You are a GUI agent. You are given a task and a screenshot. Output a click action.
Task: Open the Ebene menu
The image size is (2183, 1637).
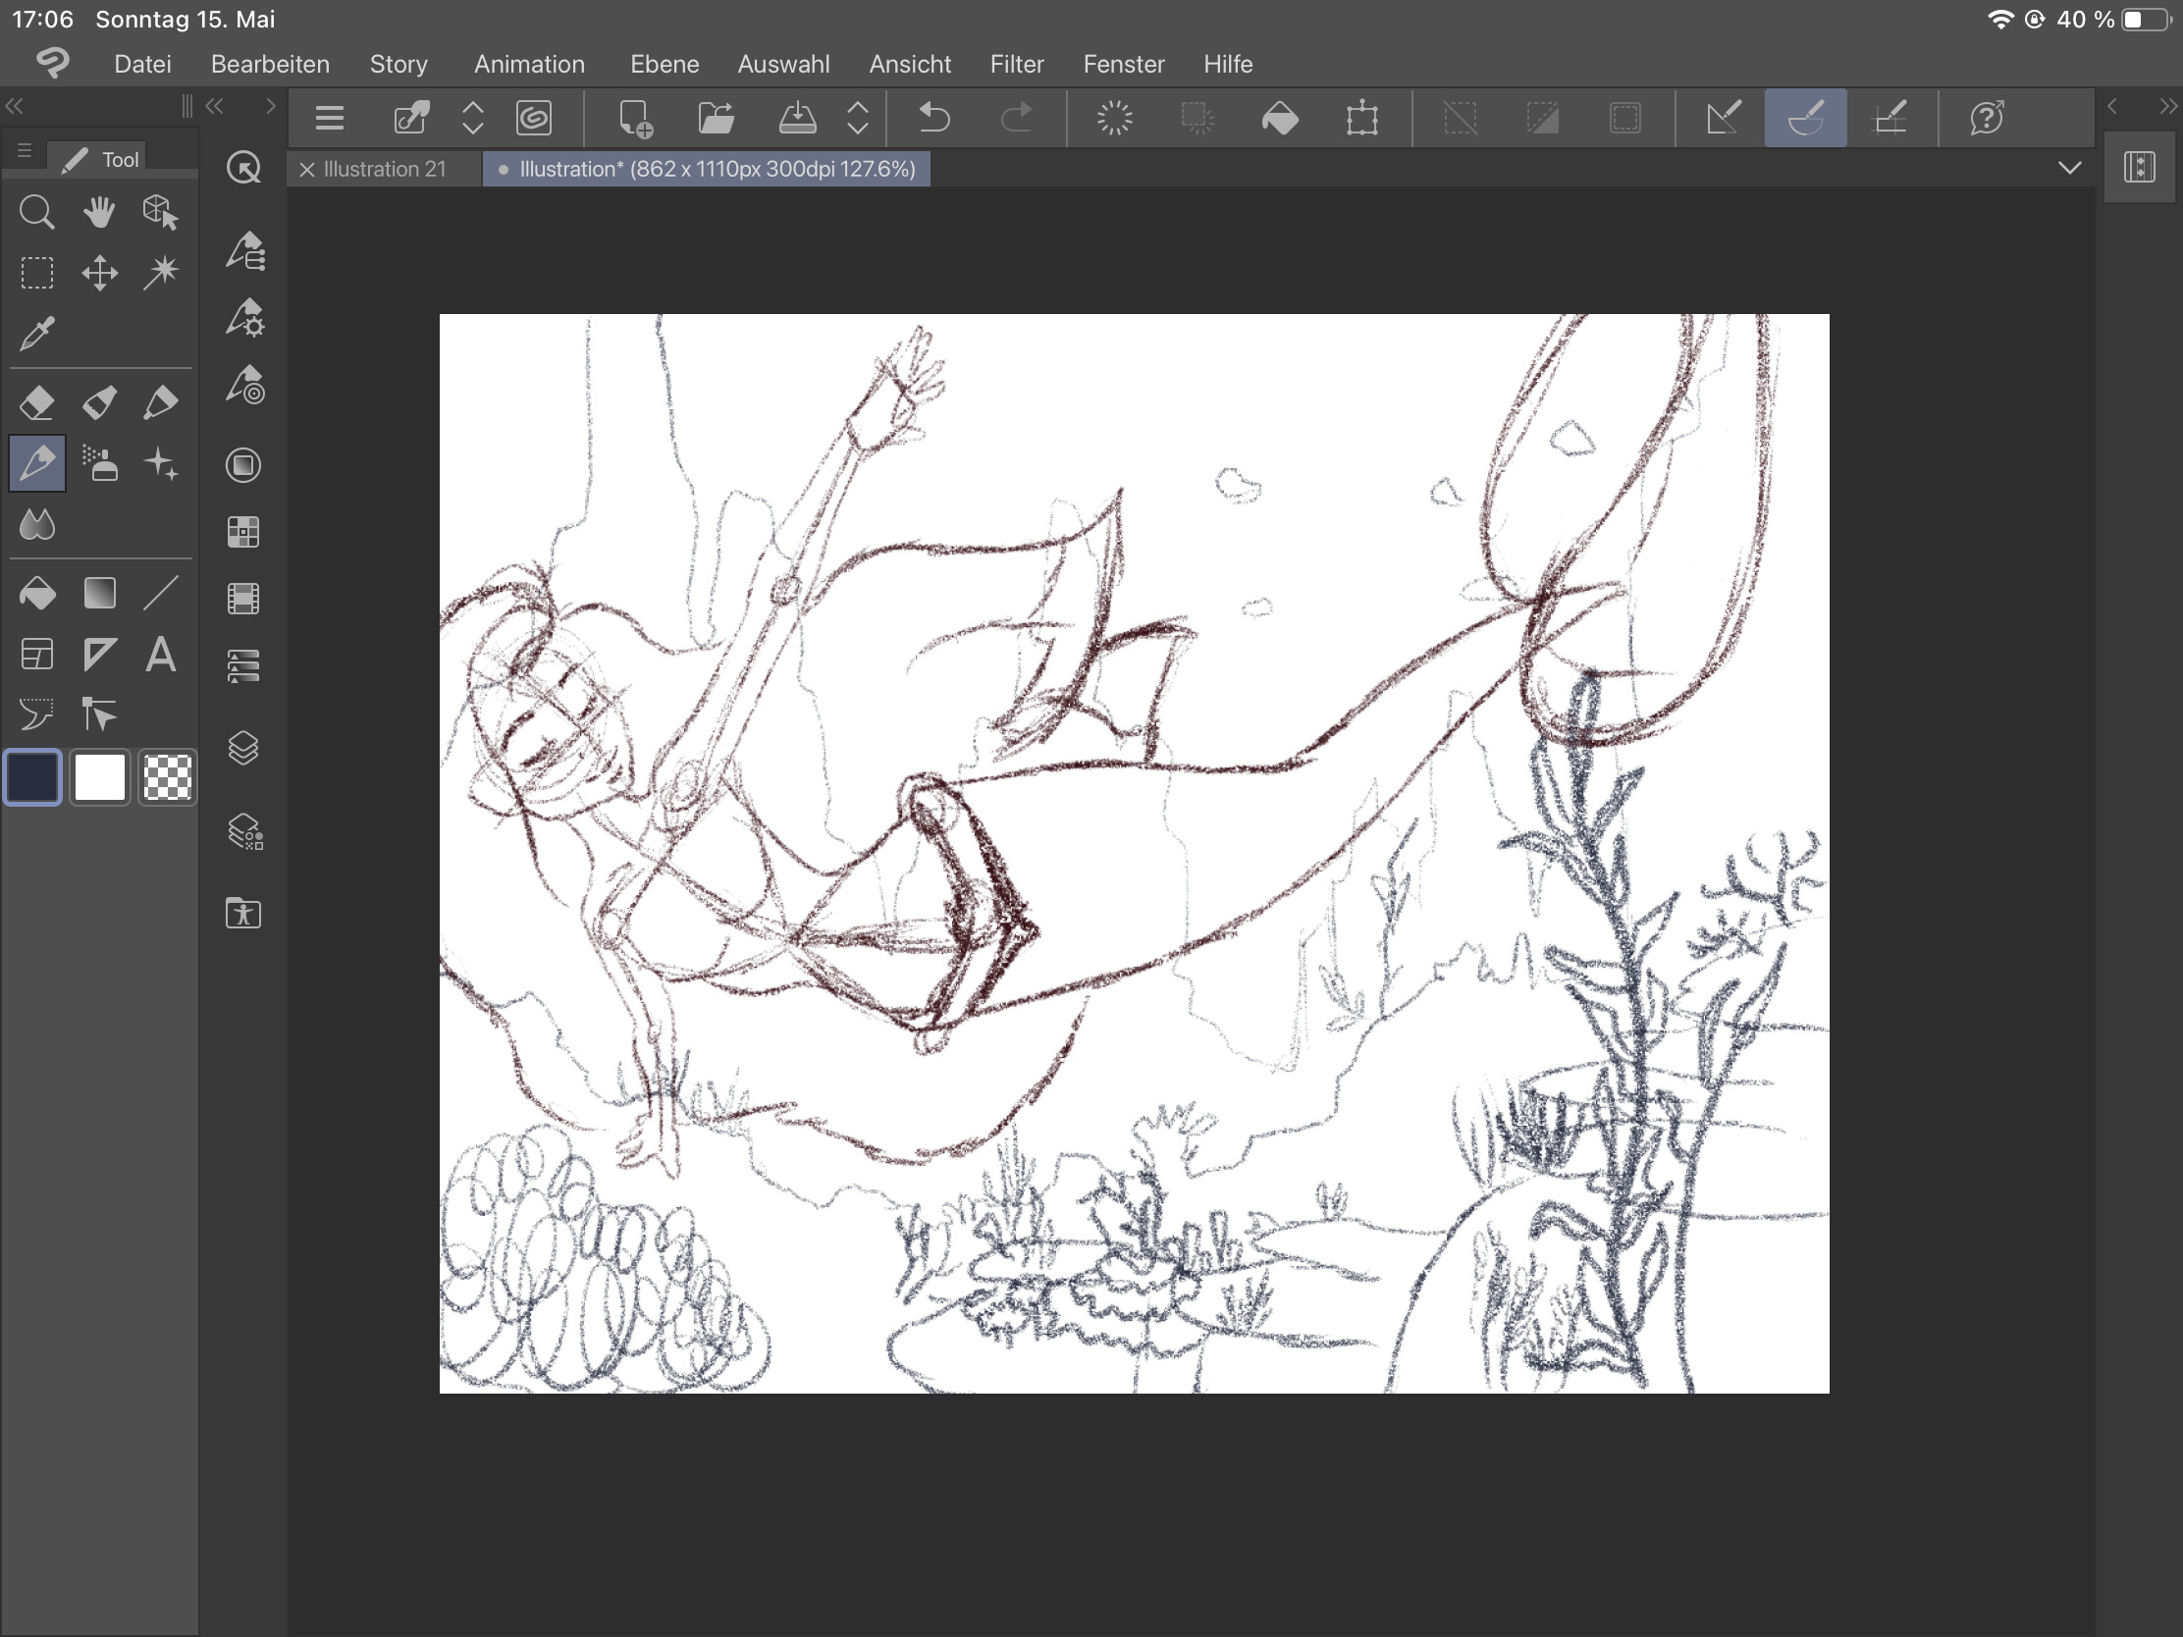click(x=665, y=64)
